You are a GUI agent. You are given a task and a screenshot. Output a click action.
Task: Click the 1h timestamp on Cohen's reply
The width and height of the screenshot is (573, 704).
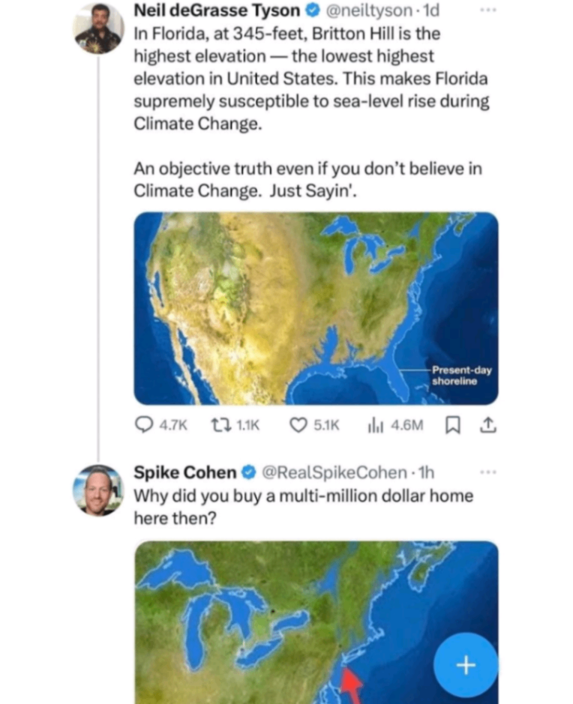click(x=427, y=472)
